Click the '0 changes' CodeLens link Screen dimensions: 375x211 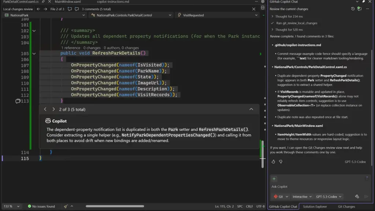(x=92, y=48)
